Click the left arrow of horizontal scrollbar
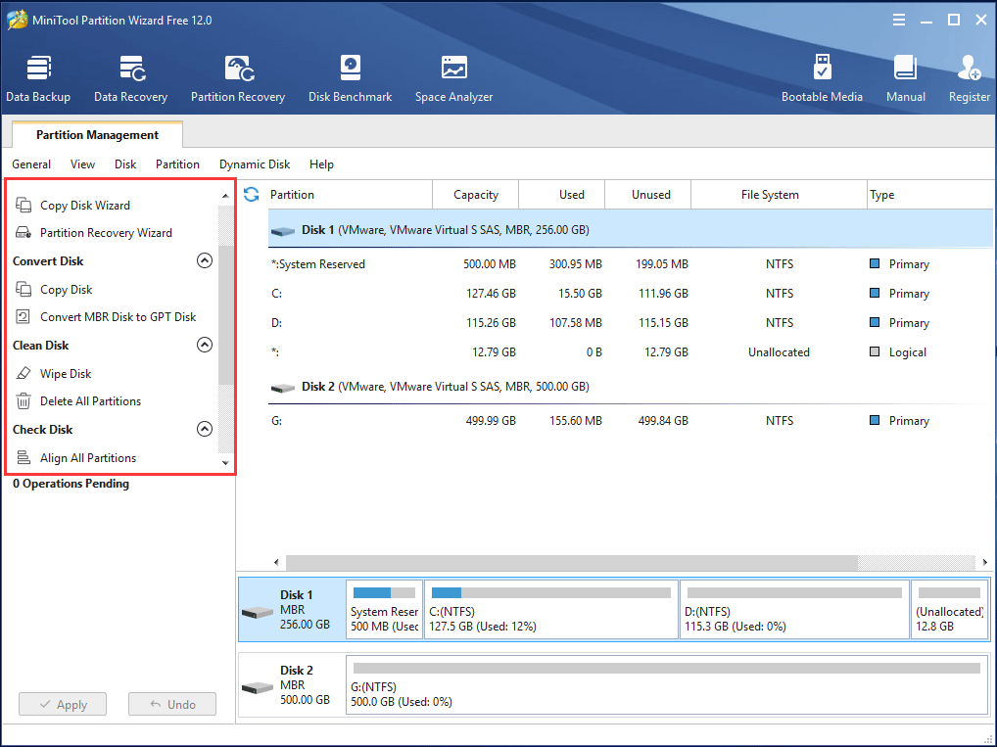 [x=276, y=562]
